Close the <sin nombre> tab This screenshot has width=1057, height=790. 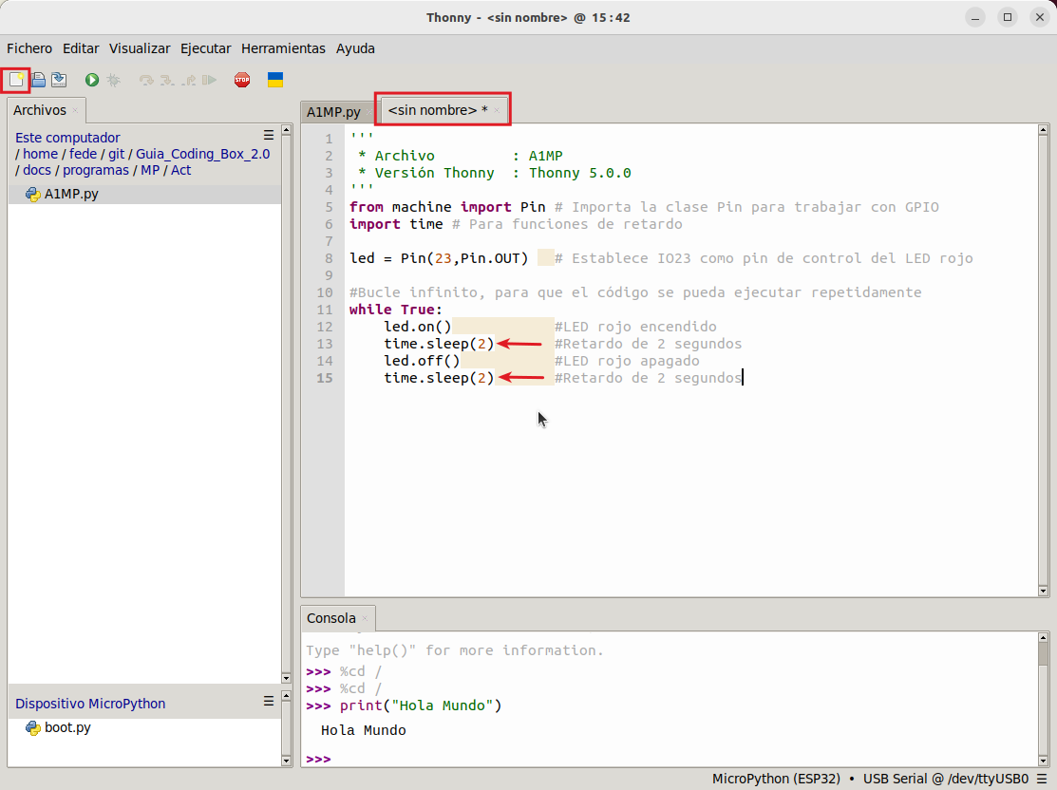497,110
